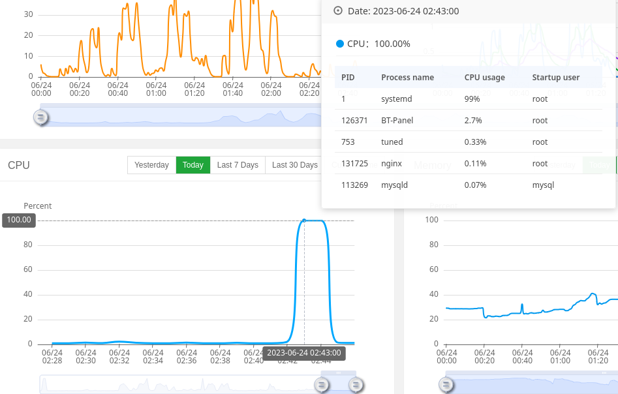The width and height of the screenshot is (618, 394).
Task: Click the blue CPU legend dot
Action: [340, 44]
